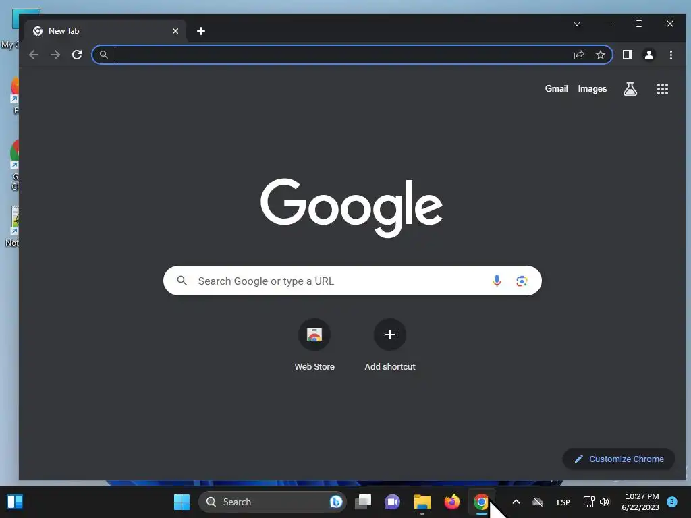Open File Explorer from the taskbar
The width and height of the screenshot is (691, 518).
(422, 502)
